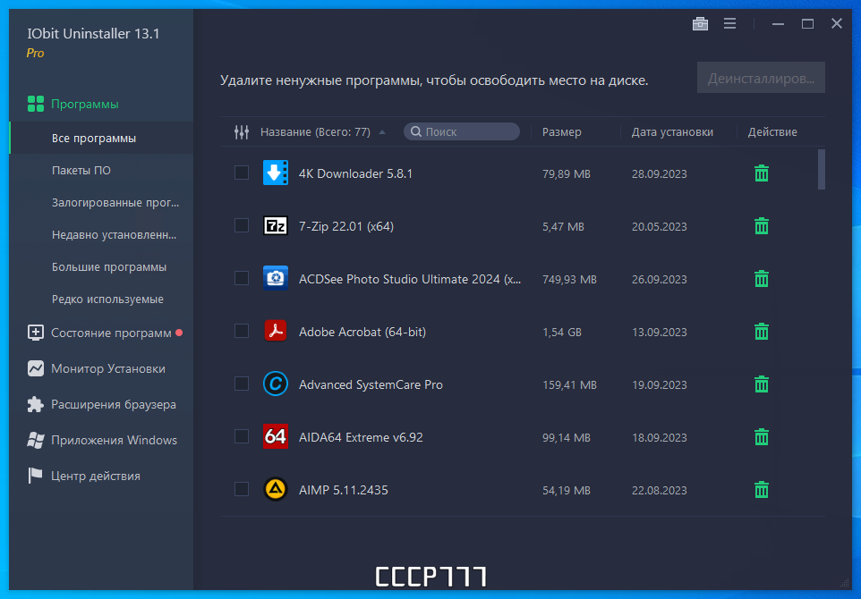The width and height of the screenshot is (861, 599).
Task: Check the 4K Downloader 5.8.1 checkbox
Action: point(242,173)
